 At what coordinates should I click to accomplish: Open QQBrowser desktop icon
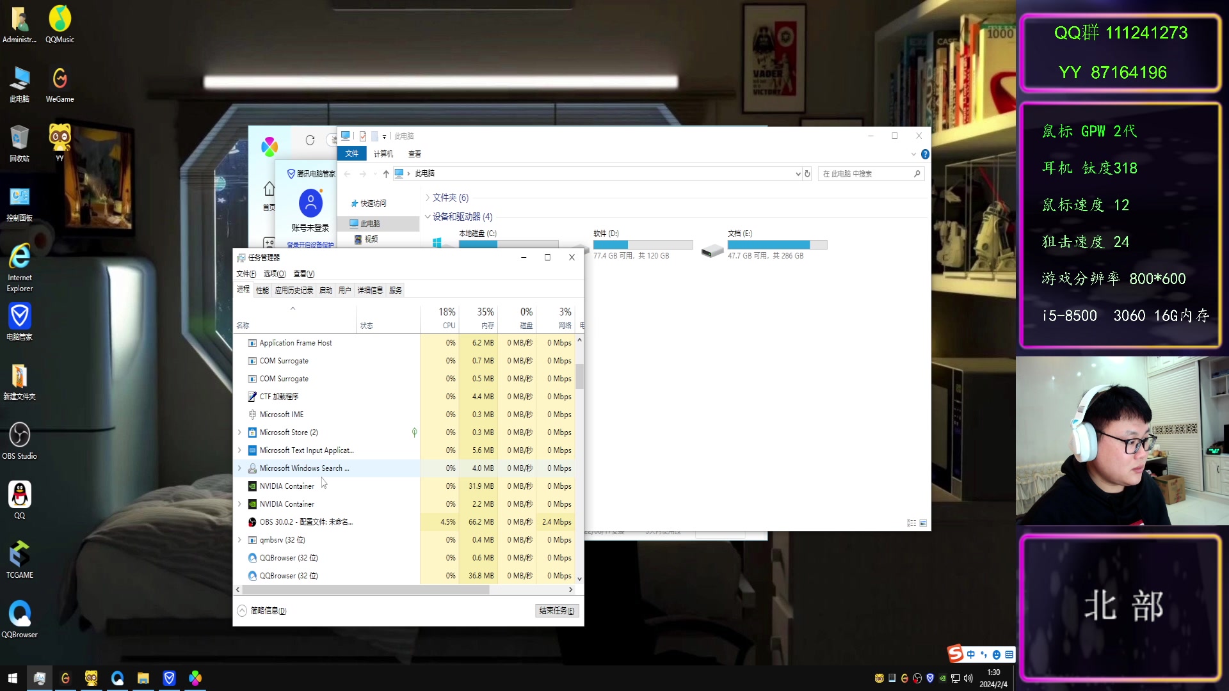pyautogui.click(x=19, y=619)
